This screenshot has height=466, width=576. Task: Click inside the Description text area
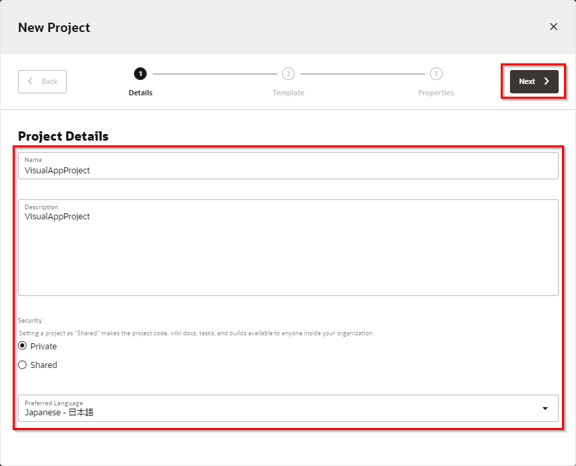click(x=288, y=253)
